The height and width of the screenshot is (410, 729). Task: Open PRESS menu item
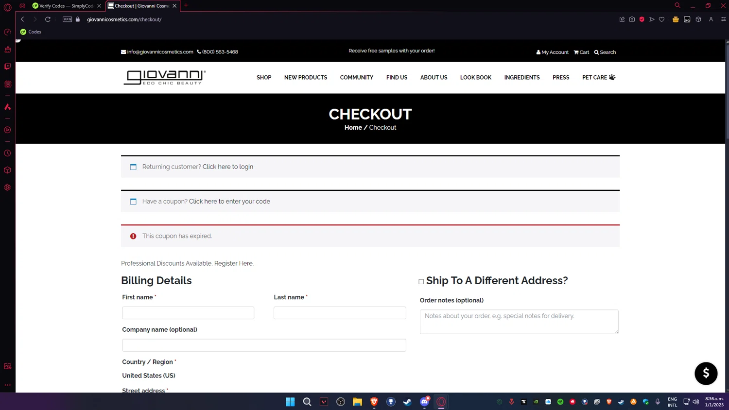pyautogui.click(x=561, y=78)
